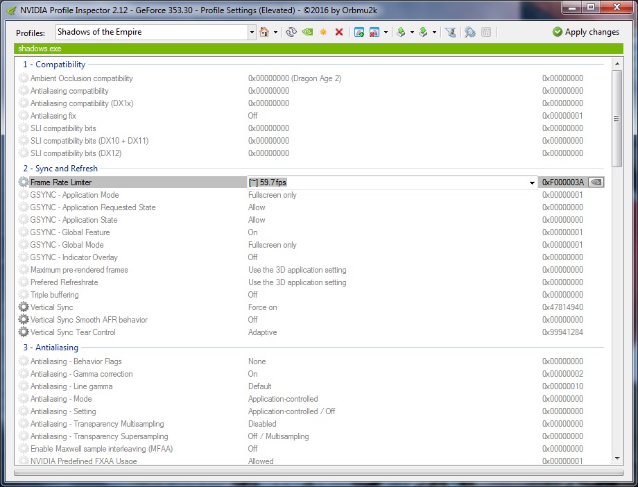The width and height of the screenshot is (638, 487).
Task: Click the remove application from profile icon
Action: [x=374, y=32]
